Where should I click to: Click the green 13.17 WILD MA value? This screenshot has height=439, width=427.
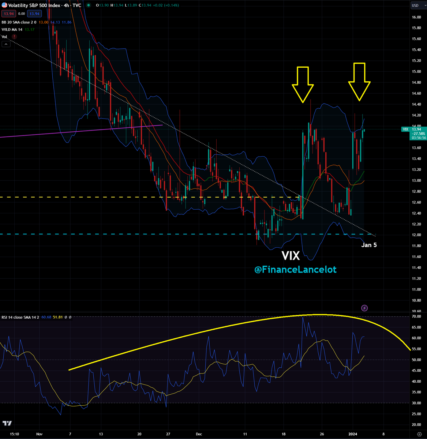pyautogui.click(x=30, y=29)
